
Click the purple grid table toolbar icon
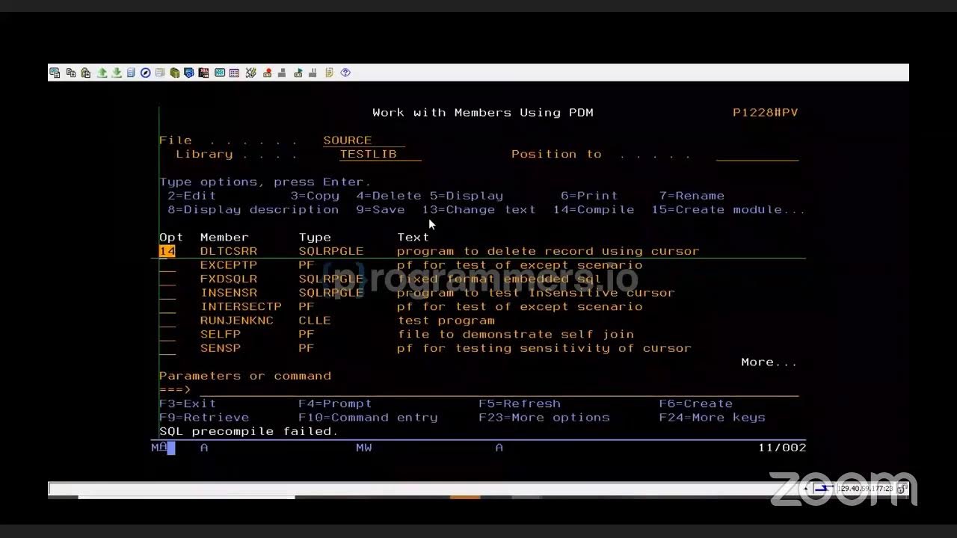pyautogui.click(x=234, y=72)
